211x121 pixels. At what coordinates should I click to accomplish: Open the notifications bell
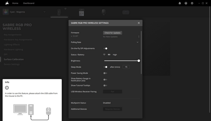click(180, 3)
